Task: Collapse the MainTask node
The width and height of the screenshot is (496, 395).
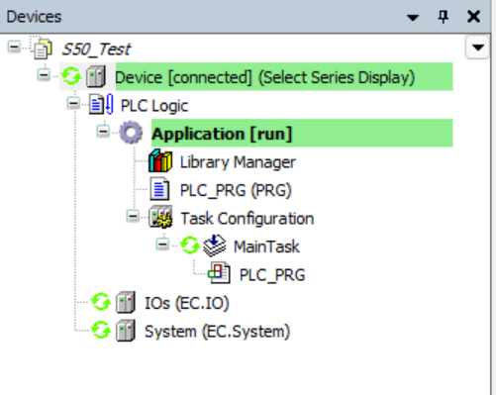Action: pos(162,245)
